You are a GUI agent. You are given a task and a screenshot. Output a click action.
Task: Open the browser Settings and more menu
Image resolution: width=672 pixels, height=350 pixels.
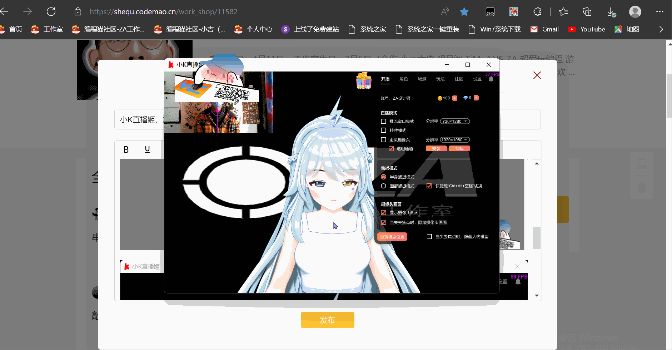(x=659, y=12)
